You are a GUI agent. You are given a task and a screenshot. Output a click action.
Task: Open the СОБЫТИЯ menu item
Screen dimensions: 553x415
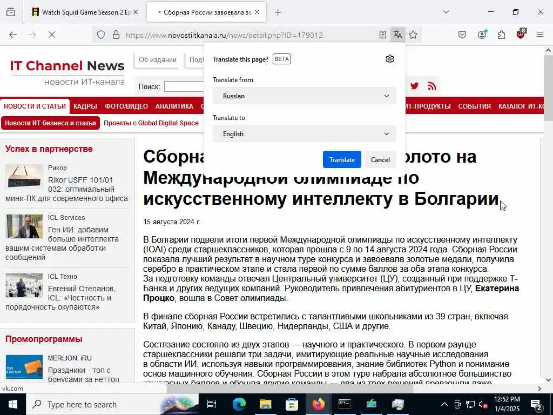click(474, 106)
